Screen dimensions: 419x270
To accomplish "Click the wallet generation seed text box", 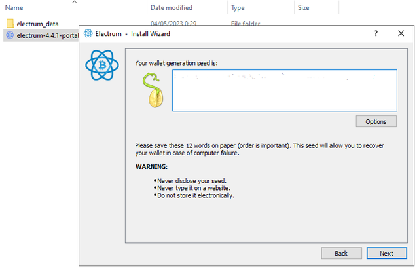I will [285, 90].
